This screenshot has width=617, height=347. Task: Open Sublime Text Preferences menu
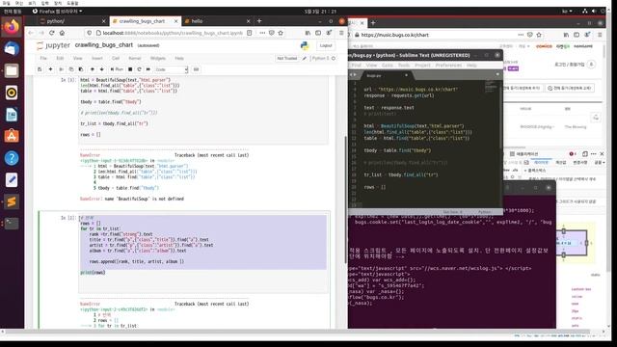(x=448, y=65)
